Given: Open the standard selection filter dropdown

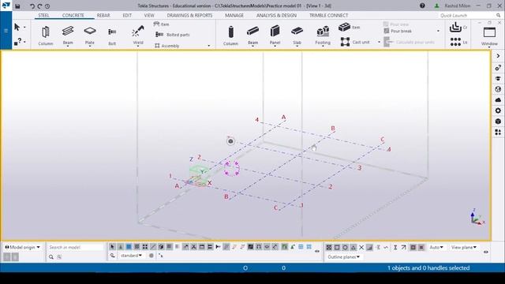Looking at the screenshot, I should (x=131, y=256).
